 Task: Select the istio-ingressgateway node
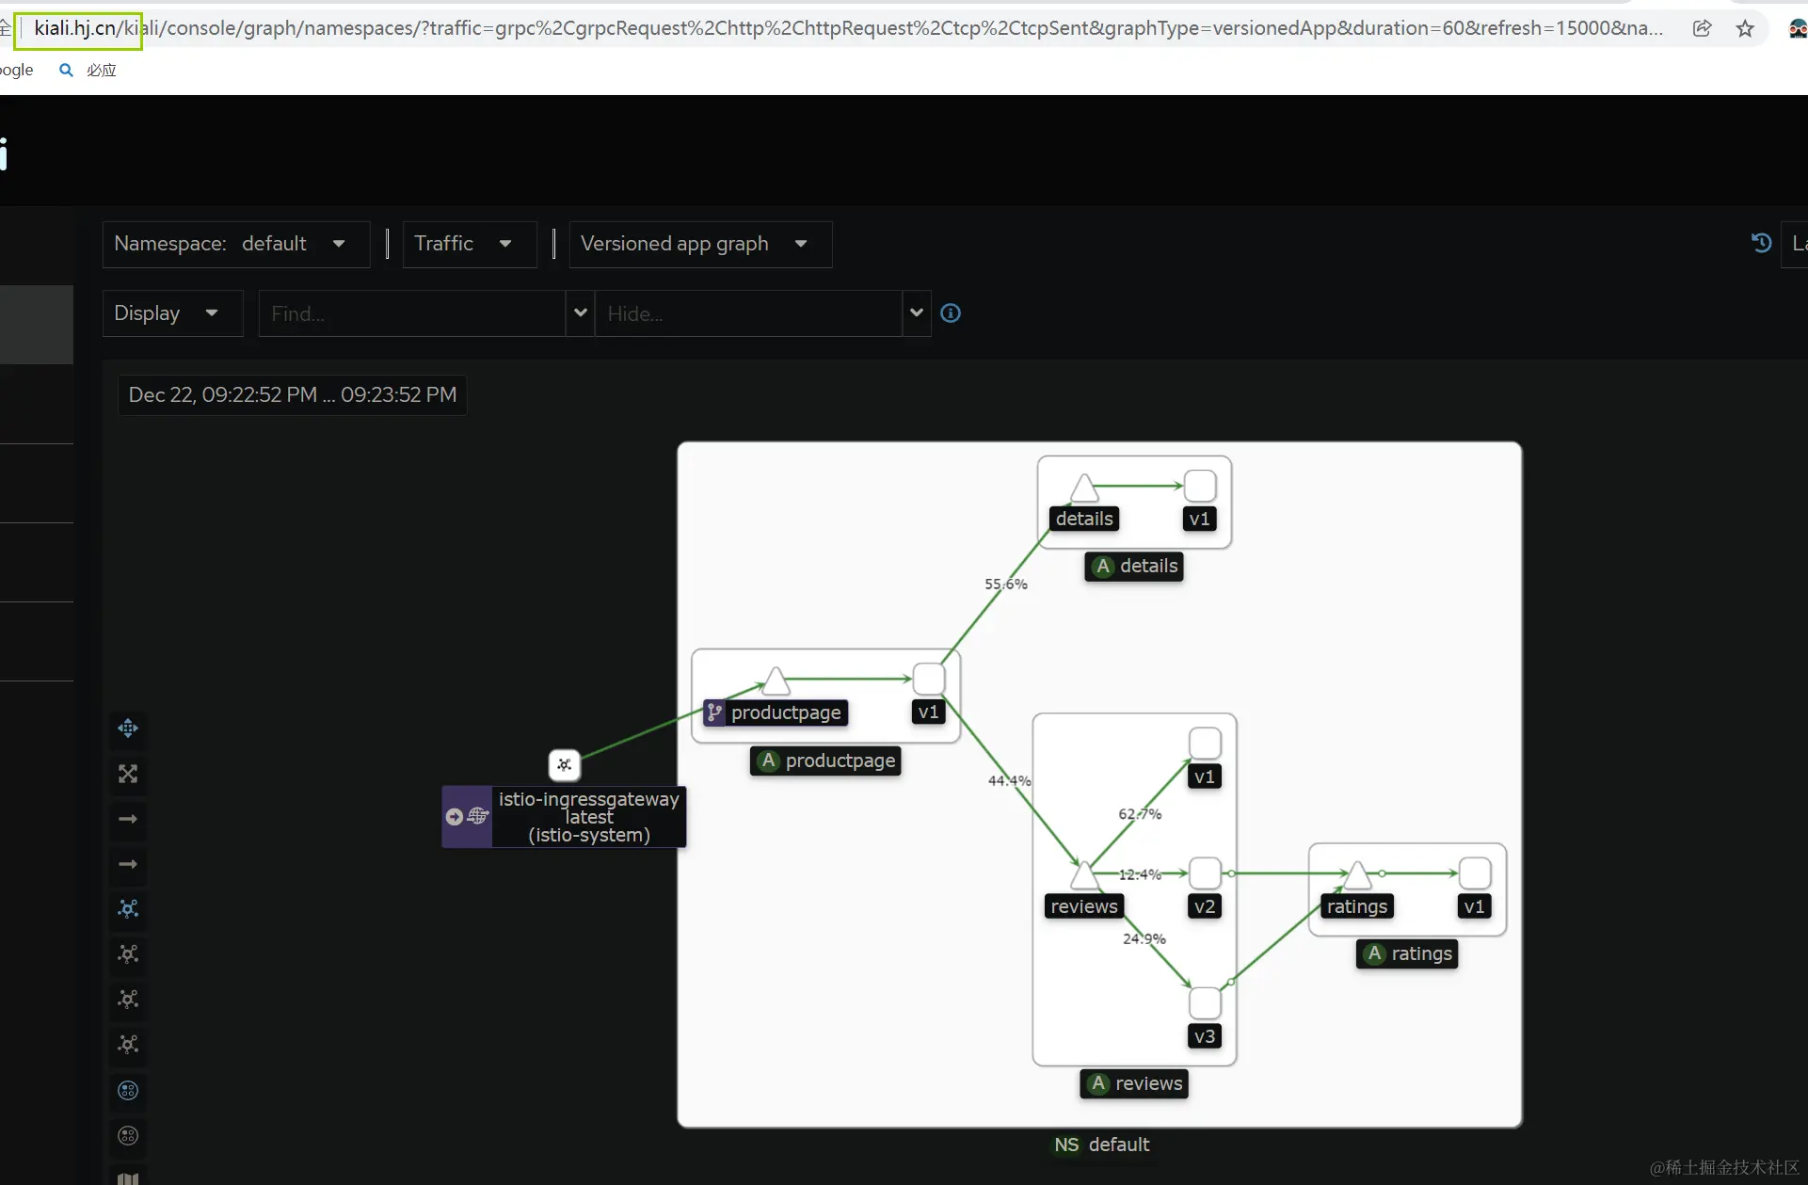tap(564, 764)
